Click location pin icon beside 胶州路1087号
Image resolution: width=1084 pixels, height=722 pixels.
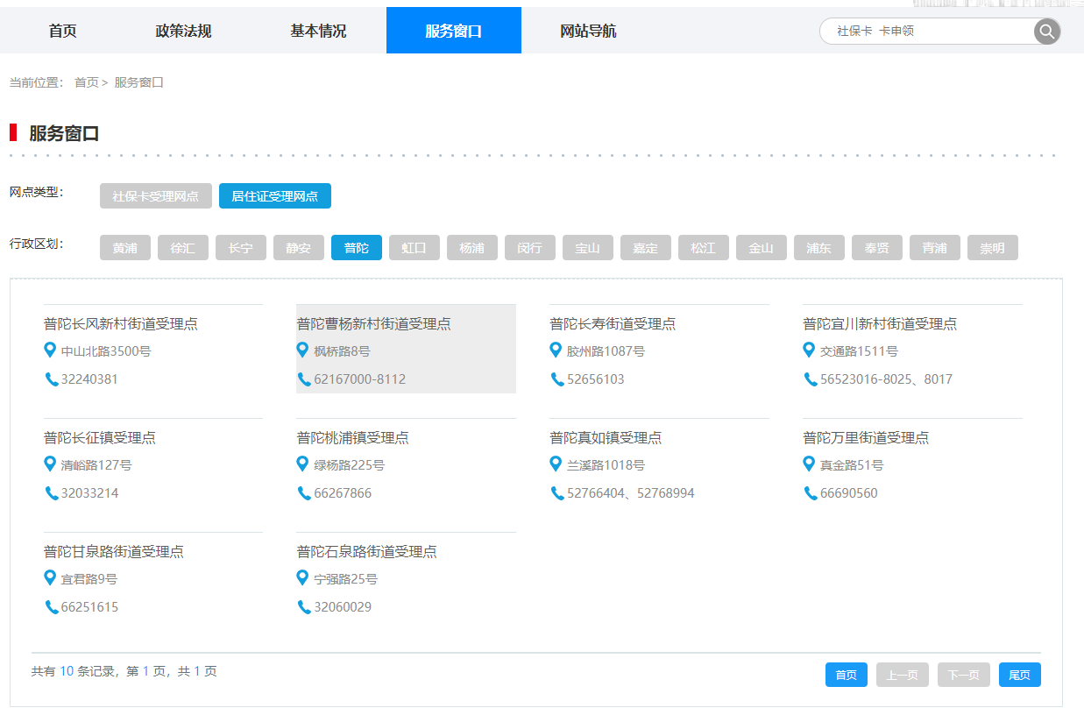pyautogui.click(x=556, y=350)
